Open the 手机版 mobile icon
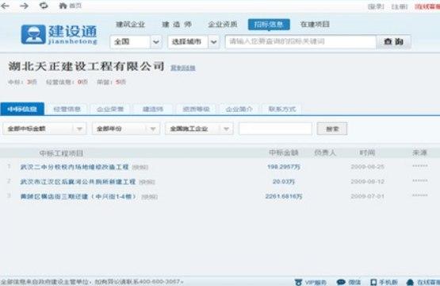 [373, 282]
